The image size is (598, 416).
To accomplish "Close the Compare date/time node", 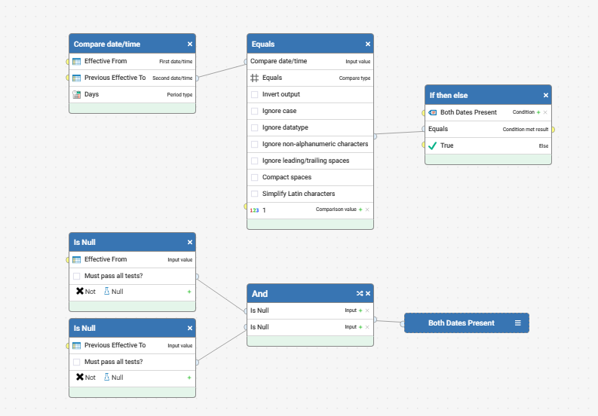I will point(190,44).
